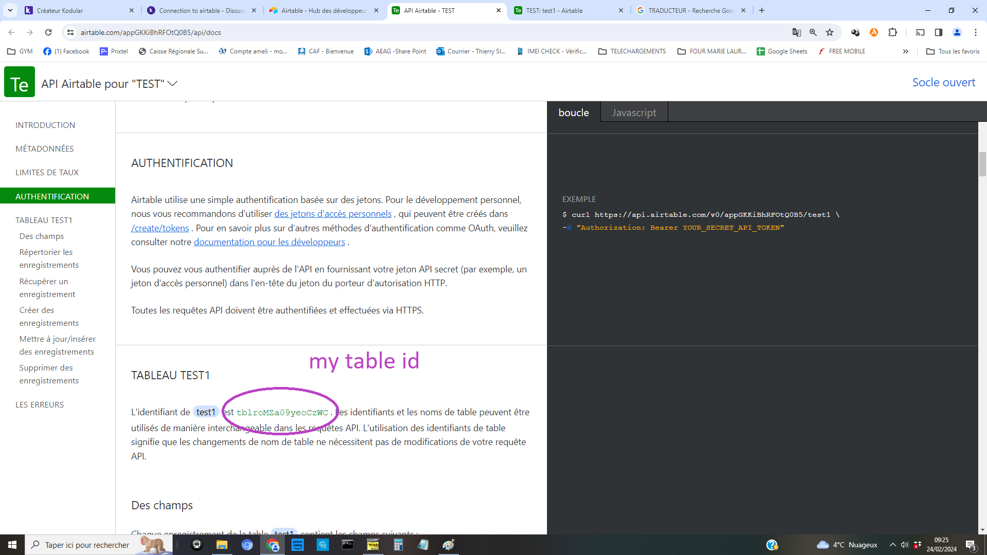Image resolution: width=987 pixels, height=555 pixels.
Task: Start casting with the Cast icon
Action: tap(921, 32)
